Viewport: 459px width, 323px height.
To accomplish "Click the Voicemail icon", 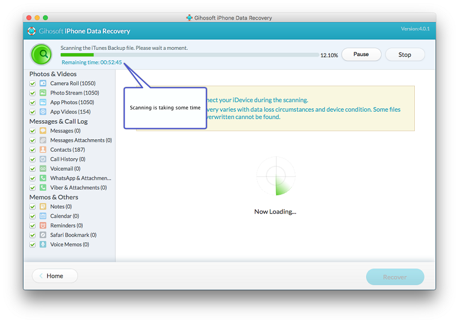I will [43, 169].
